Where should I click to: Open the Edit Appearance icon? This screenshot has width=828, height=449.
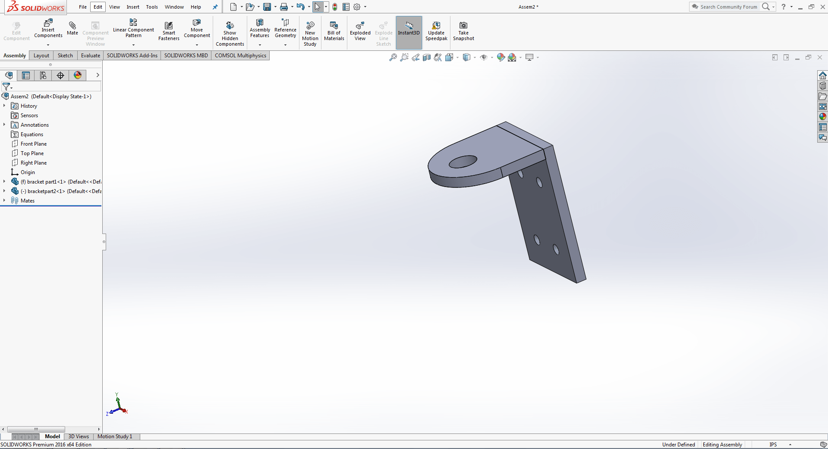click(501, 57)
